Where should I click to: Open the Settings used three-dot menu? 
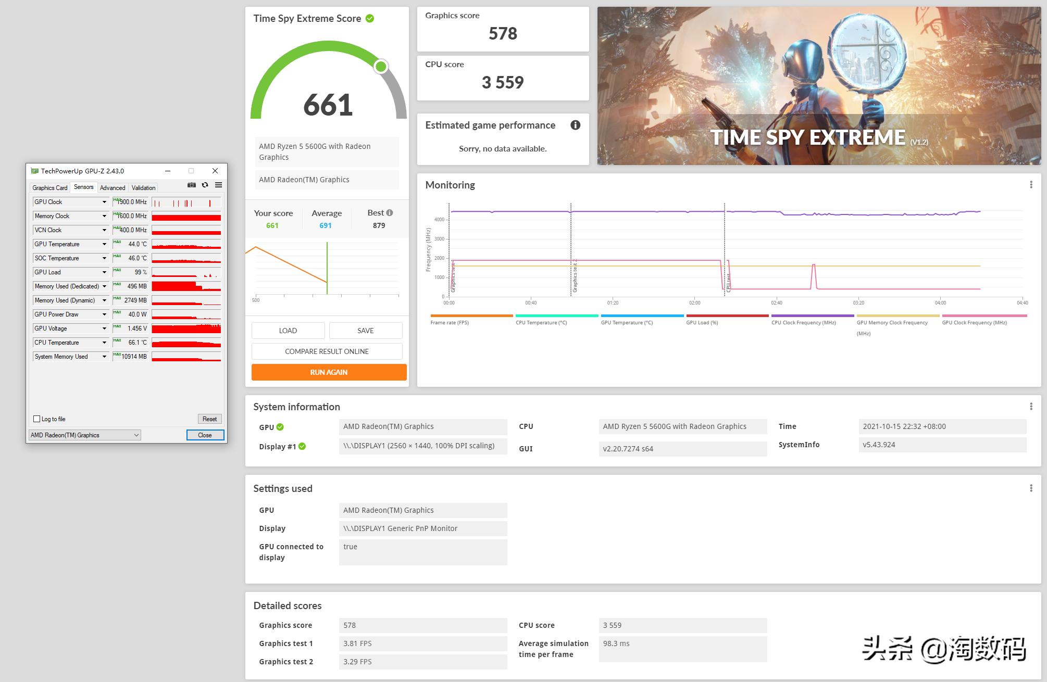pos(1031,488)
